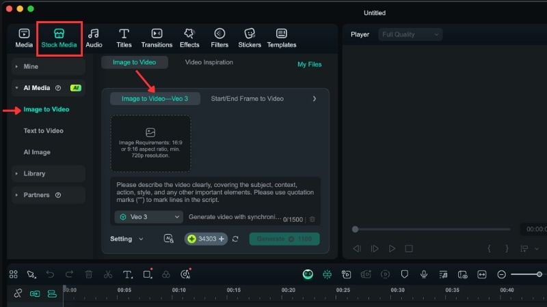Viewport: 547px width, 307px height.
Task: Switch to the Audio tab
Action: click(x=94, y=38)
